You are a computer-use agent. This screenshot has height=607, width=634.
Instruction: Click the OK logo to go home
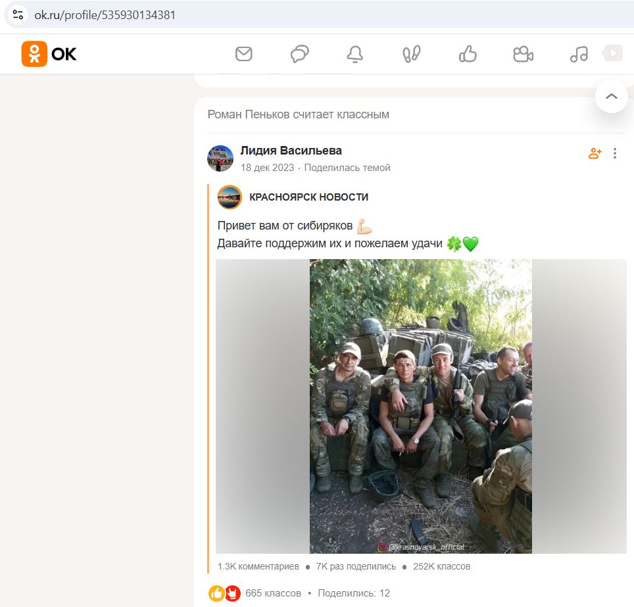coord(49,54)
